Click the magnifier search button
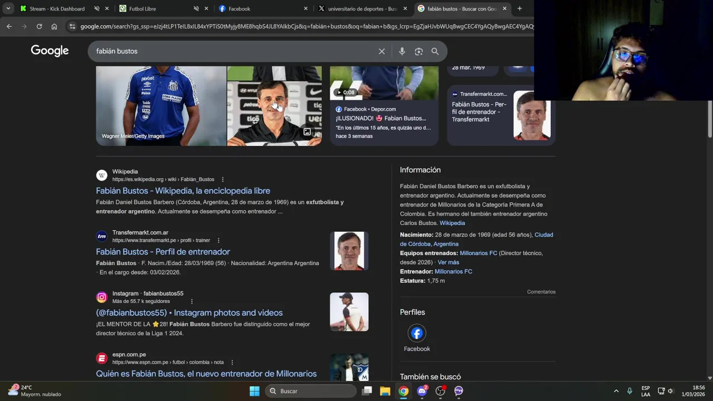Image resolution: width=713 pixels, height=401 pixels. coord(435,51)
